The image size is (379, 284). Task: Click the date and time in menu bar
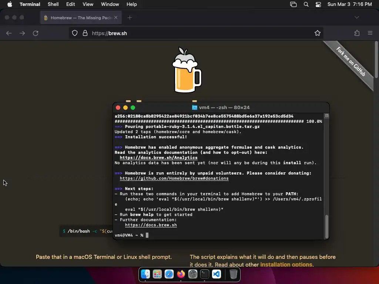pos(349,4)
